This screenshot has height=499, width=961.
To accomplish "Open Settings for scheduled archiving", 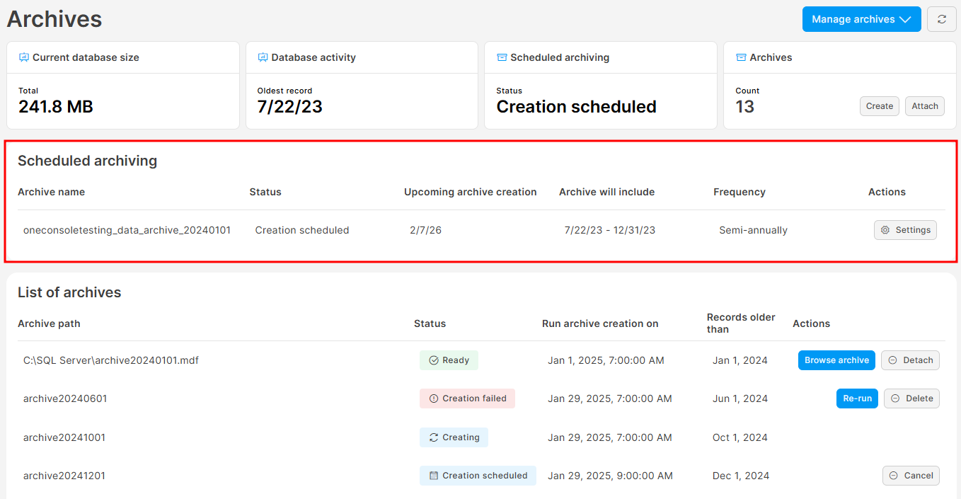I will (x=905, y=230).
